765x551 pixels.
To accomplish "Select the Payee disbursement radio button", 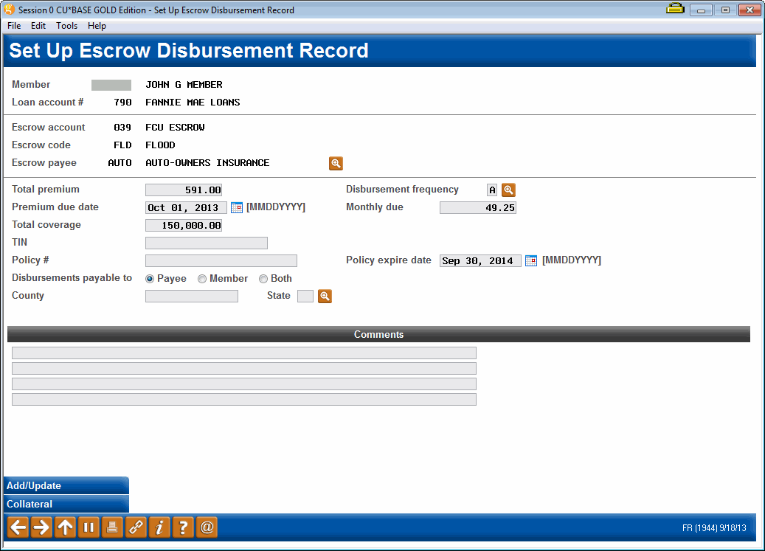I will [x=149, y=278].
